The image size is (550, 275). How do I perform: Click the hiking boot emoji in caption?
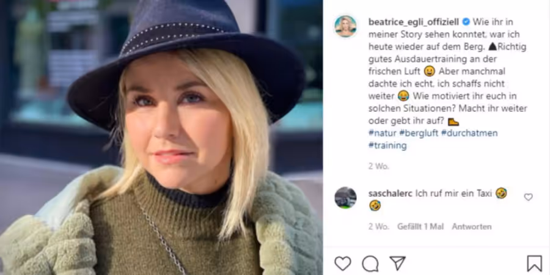(453, 122)
